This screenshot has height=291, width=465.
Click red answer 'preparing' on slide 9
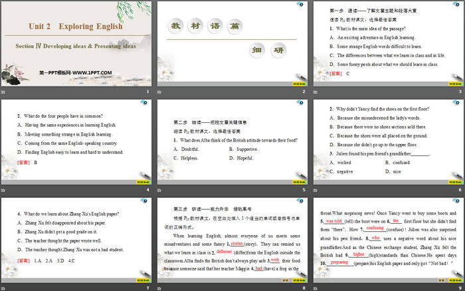(x=339, y=262)
